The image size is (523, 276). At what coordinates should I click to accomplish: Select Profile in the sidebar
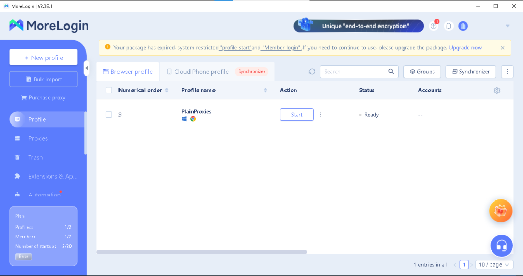[46, 119]
